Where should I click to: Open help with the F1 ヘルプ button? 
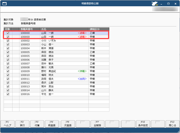point(8,124)
